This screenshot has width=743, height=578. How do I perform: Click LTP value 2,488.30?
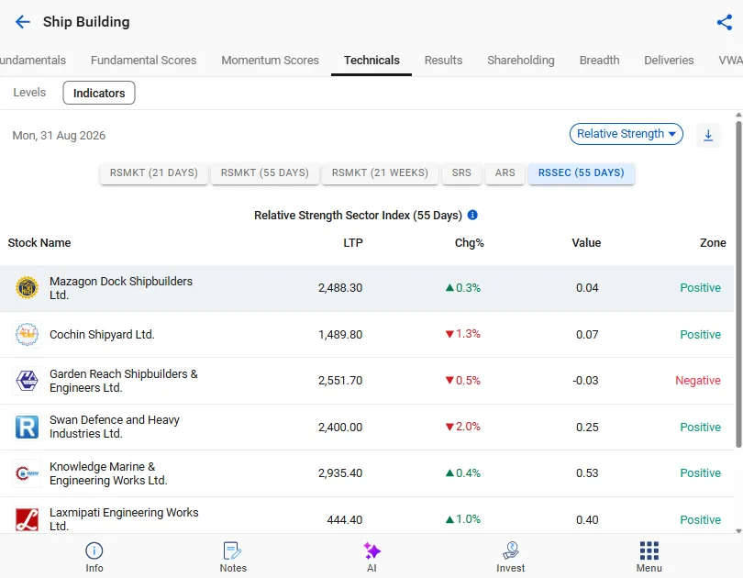(340, 288)
